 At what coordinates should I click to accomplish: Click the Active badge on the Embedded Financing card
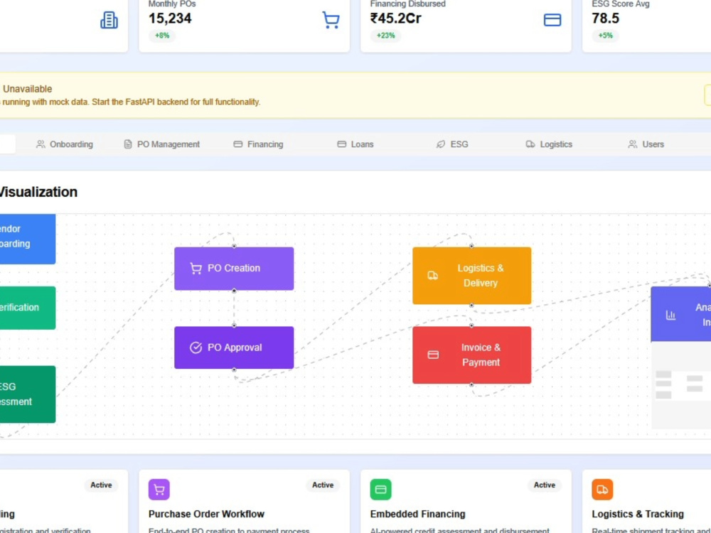point(545,485)
